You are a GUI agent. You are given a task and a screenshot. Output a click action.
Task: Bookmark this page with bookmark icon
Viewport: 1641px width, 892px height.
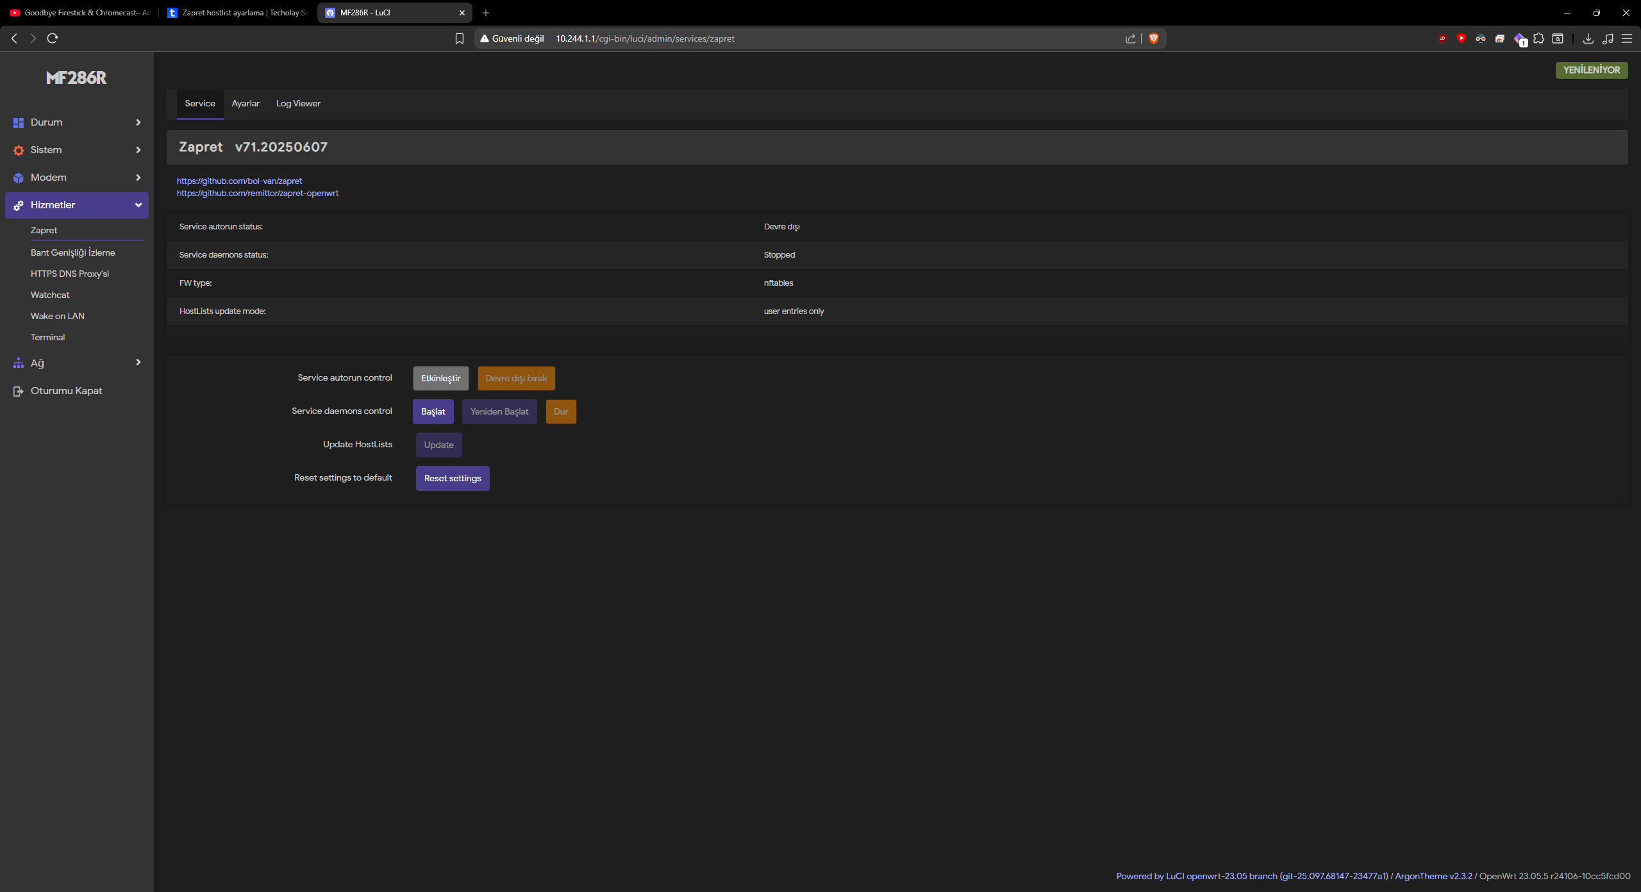click(459, 38)
